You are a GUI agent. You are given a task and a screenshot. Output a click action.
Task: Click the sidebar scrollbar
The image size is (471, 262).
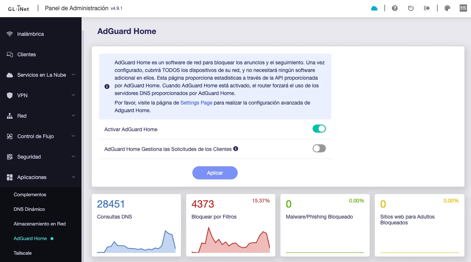pos(83,146)
